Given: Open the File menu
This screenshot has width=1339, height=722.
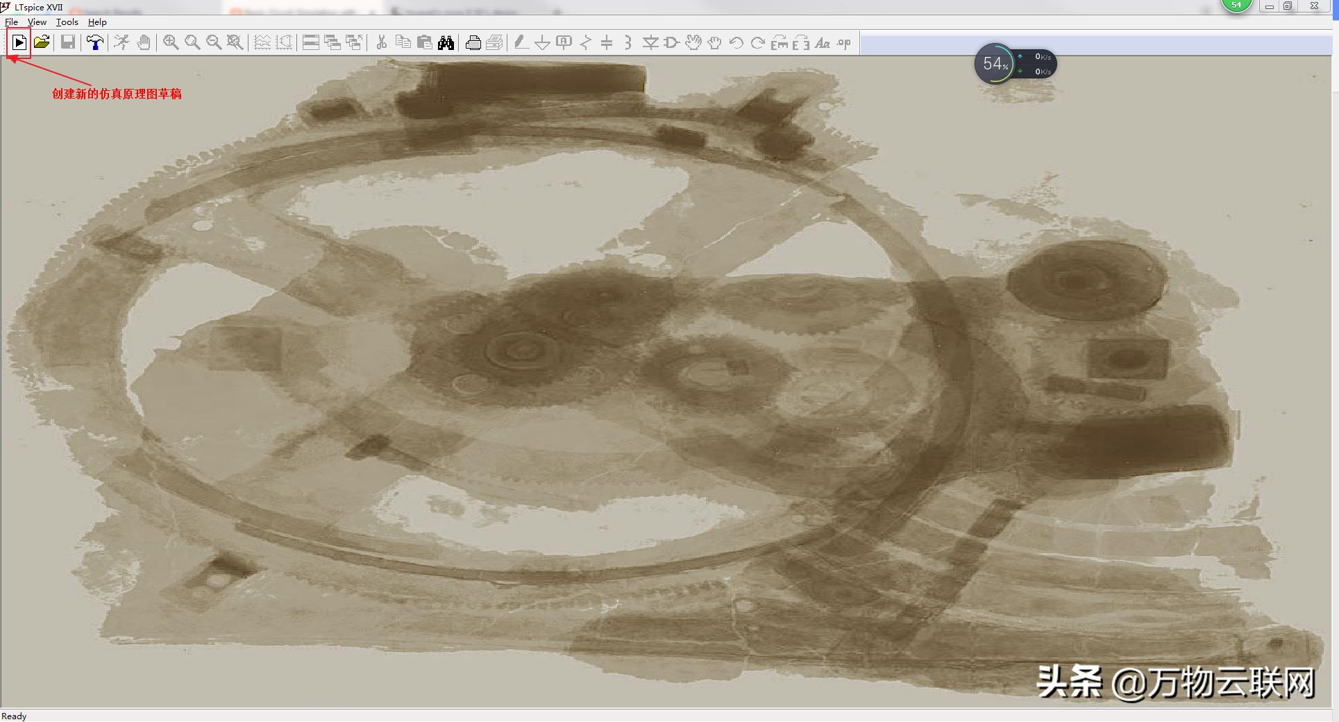Looking at the screenshot, I should [x=12, y=22].
